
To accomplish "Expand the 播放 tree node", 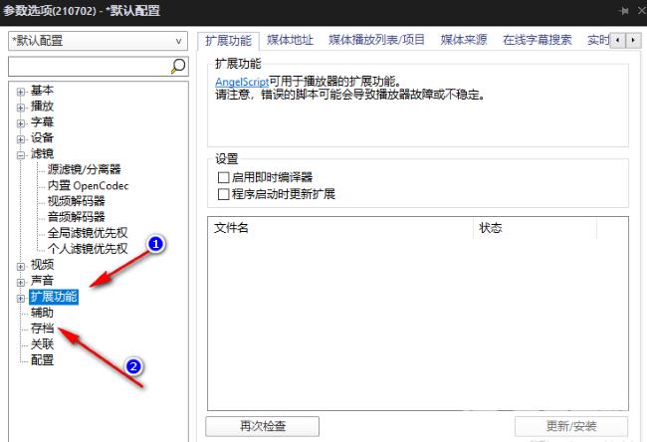I will point(21,107).
